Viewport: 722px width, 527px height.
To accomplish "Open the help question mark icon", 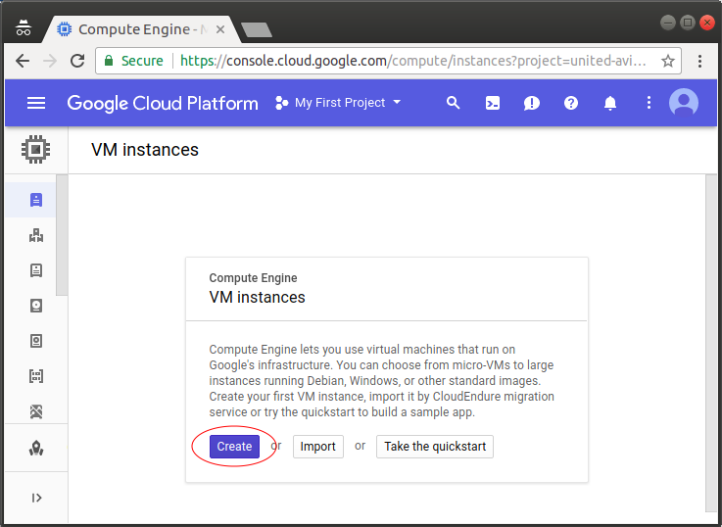I will tap(571, 103).
